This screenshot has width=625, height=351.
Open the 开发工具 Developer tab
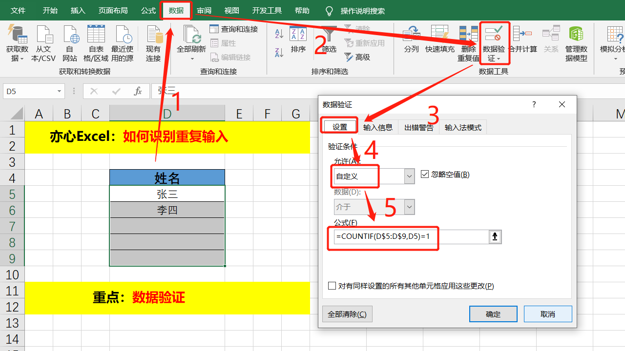tap(267, 11)
